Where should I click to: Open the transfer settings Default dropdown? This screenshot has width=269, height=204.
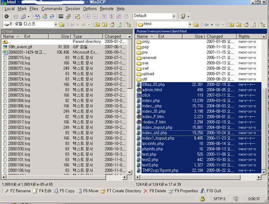click(x=174, y=16)
